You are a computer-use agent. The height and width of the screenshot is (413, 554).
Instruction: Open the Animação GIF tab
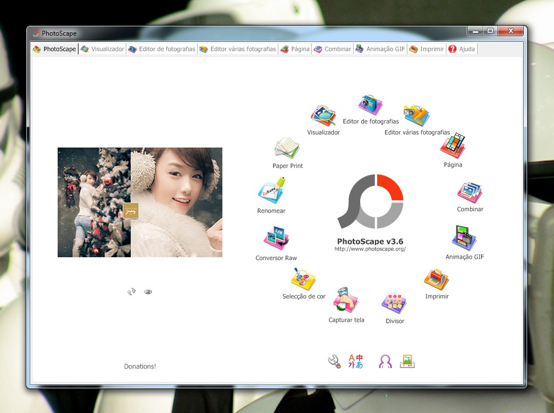pos(380,49)
